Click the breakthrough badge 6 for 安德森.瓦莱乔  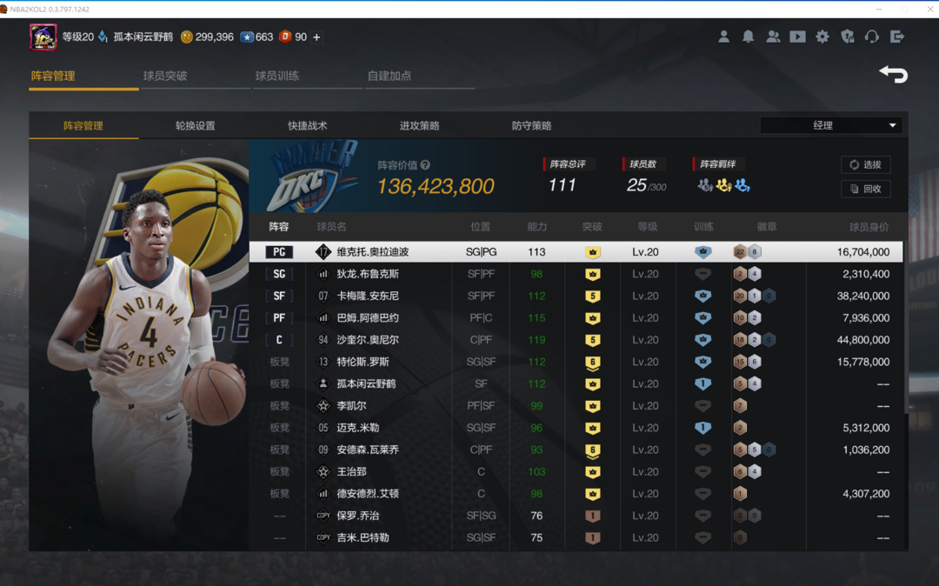[593, 450]
